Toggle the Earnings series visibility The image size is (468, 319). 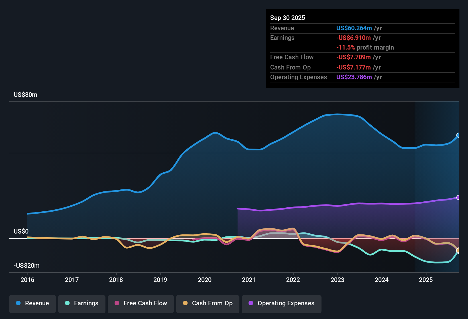[x=82, y=303]
